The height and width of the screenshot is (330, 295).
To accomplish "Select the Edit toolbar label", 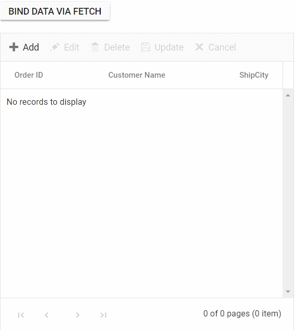I will point(72,47).
